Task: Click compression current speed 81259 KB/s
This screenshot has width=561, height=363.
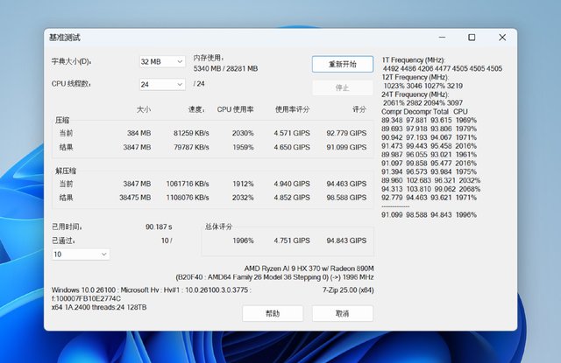Action: (x=191, y=133)
